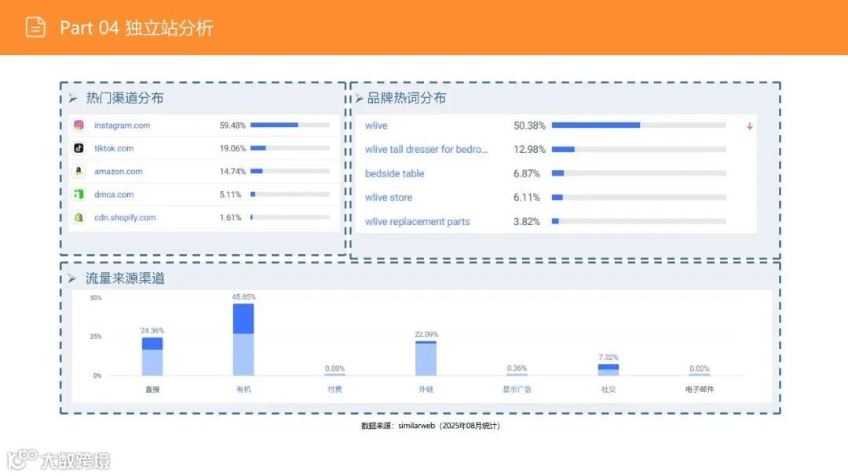This screenshot has height=476, width=848.
Task: Open the dmca.com link
Action: 114,194
